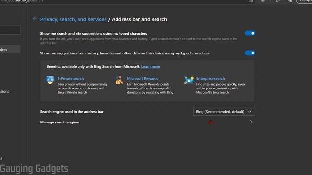
Task: Open Manage search engines row
Action: (147, 122)
